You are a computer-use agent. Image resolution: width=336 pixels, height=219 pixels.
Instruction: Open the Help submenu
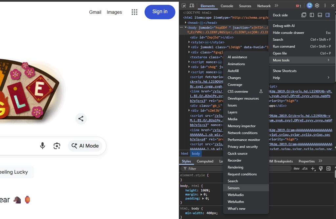[301, 78]
